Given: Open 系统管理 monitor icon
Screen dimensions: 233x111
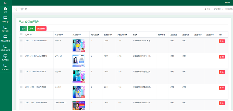Looking at the screenshot, I should point(5,56).
